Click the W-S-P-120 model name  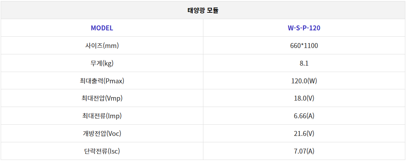click(304, 28)
